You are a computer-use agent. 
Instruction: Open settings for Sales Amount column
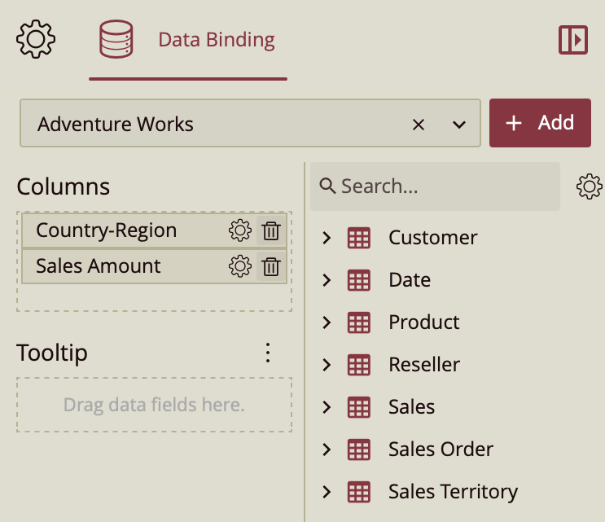[239, 266]
